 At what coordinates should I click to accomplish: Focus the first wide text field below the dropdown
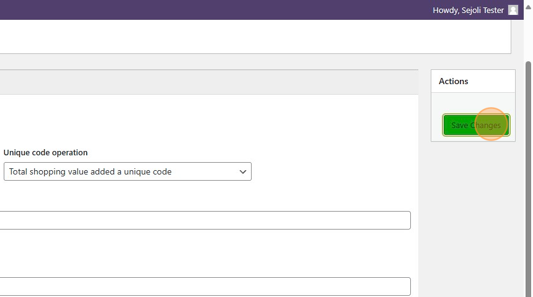[205, 220]
